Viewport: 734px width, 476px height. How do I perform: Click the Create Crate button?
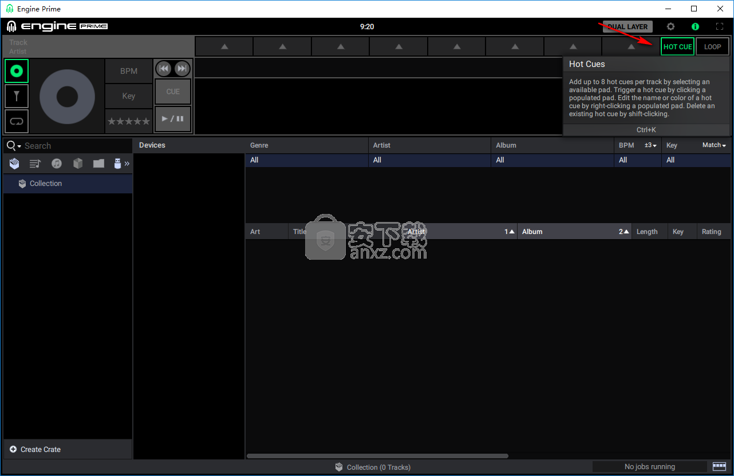point(68,449)
